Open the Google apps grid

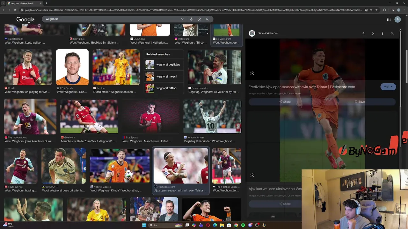tap(389, 19)
